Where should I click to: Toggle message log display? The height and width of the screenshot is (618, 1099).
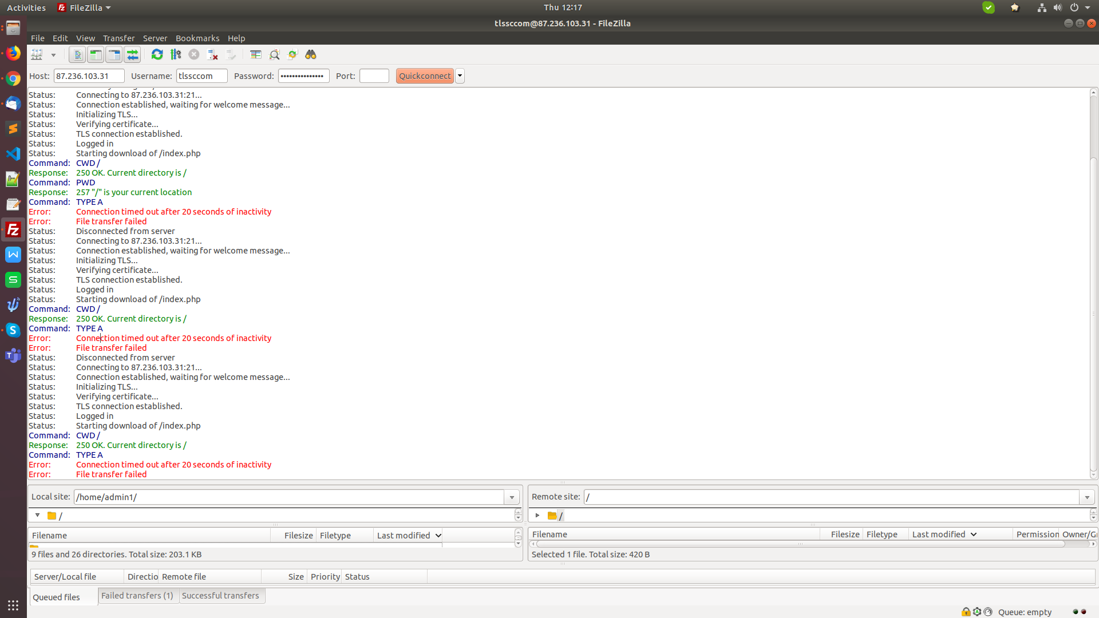pyautogui.click(x=77, y=55)
